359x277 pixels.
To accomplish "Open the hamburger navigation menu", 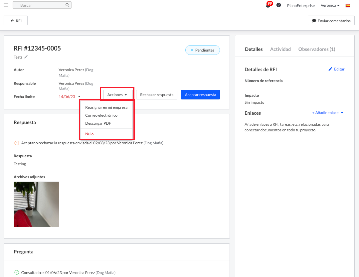I will [6, 5].
